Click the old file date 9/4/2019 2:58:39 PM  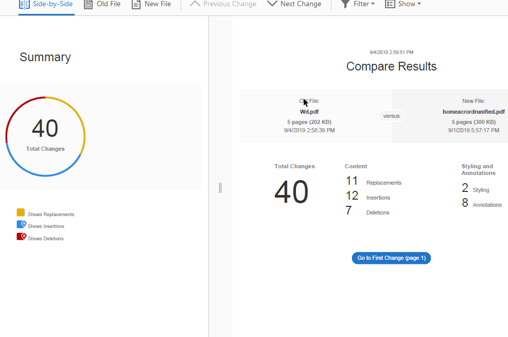pos(309,130)
